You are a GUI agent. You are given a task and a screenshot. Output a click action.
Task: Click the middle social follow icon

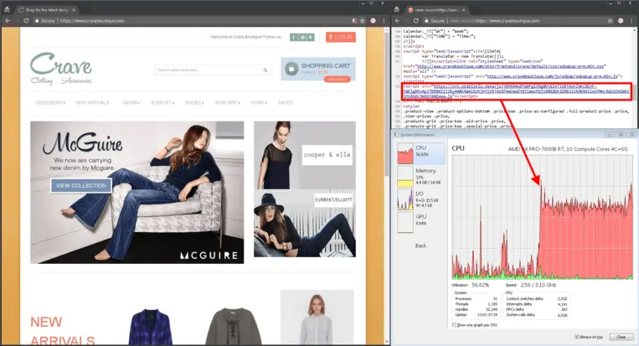302,37
